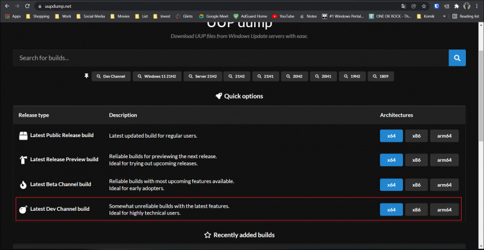Screen dimensions: 484x250
Task: Choose arm64 for Latest Dev Channel build
Action: [444, 210]
